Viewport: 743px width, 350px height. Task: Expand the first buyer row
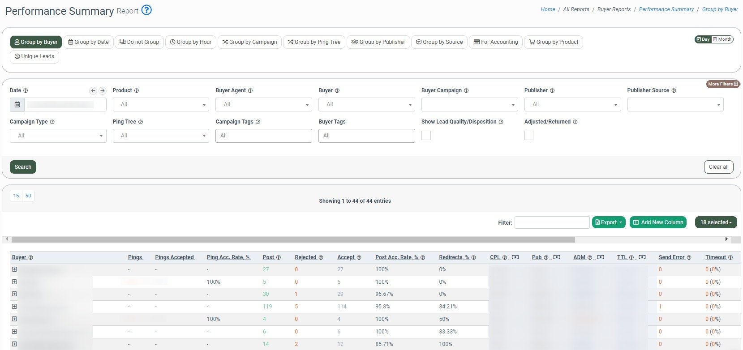click(14, 269)
